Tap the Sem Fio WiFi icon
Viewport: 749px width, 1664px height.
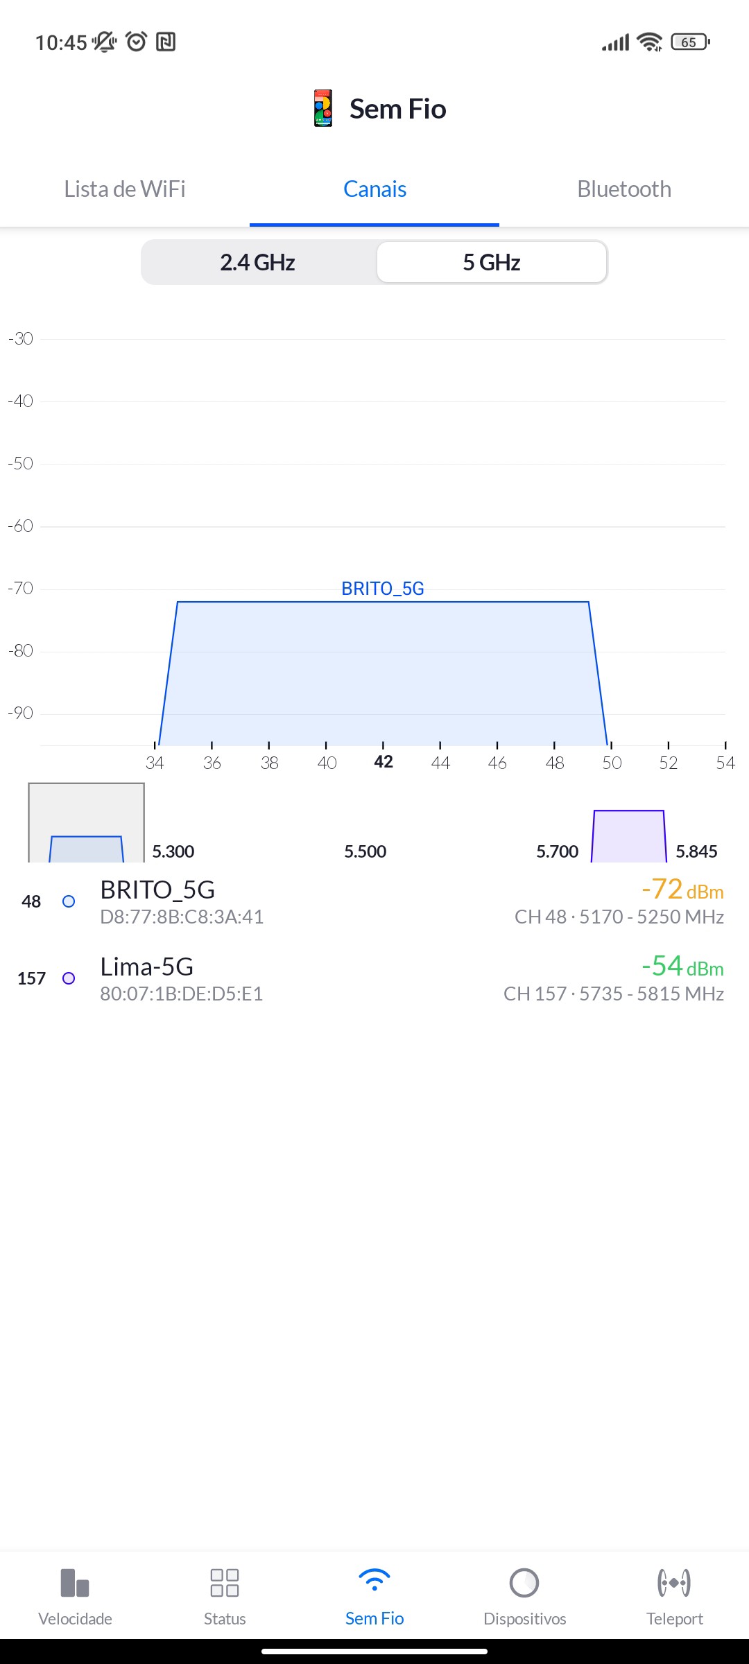pos(374,1581)
